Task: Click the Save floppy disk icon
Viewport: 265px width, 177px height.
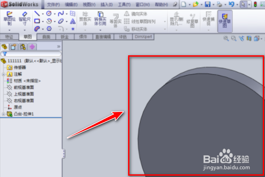Action: tap(208, 4)
